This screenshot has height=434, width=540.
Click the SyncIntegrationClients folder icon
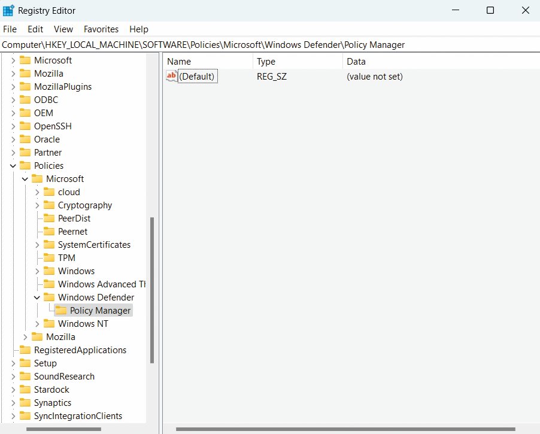coord(25,416)
